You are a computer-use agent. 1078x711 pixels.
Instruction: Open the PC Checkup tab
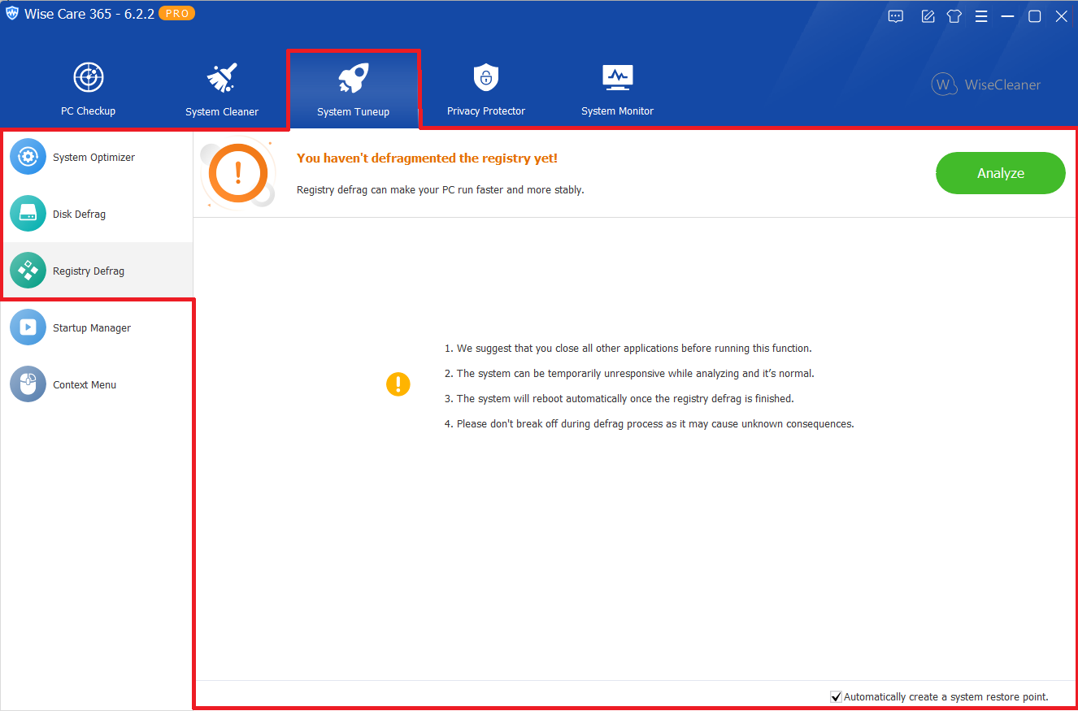[88, 89]
